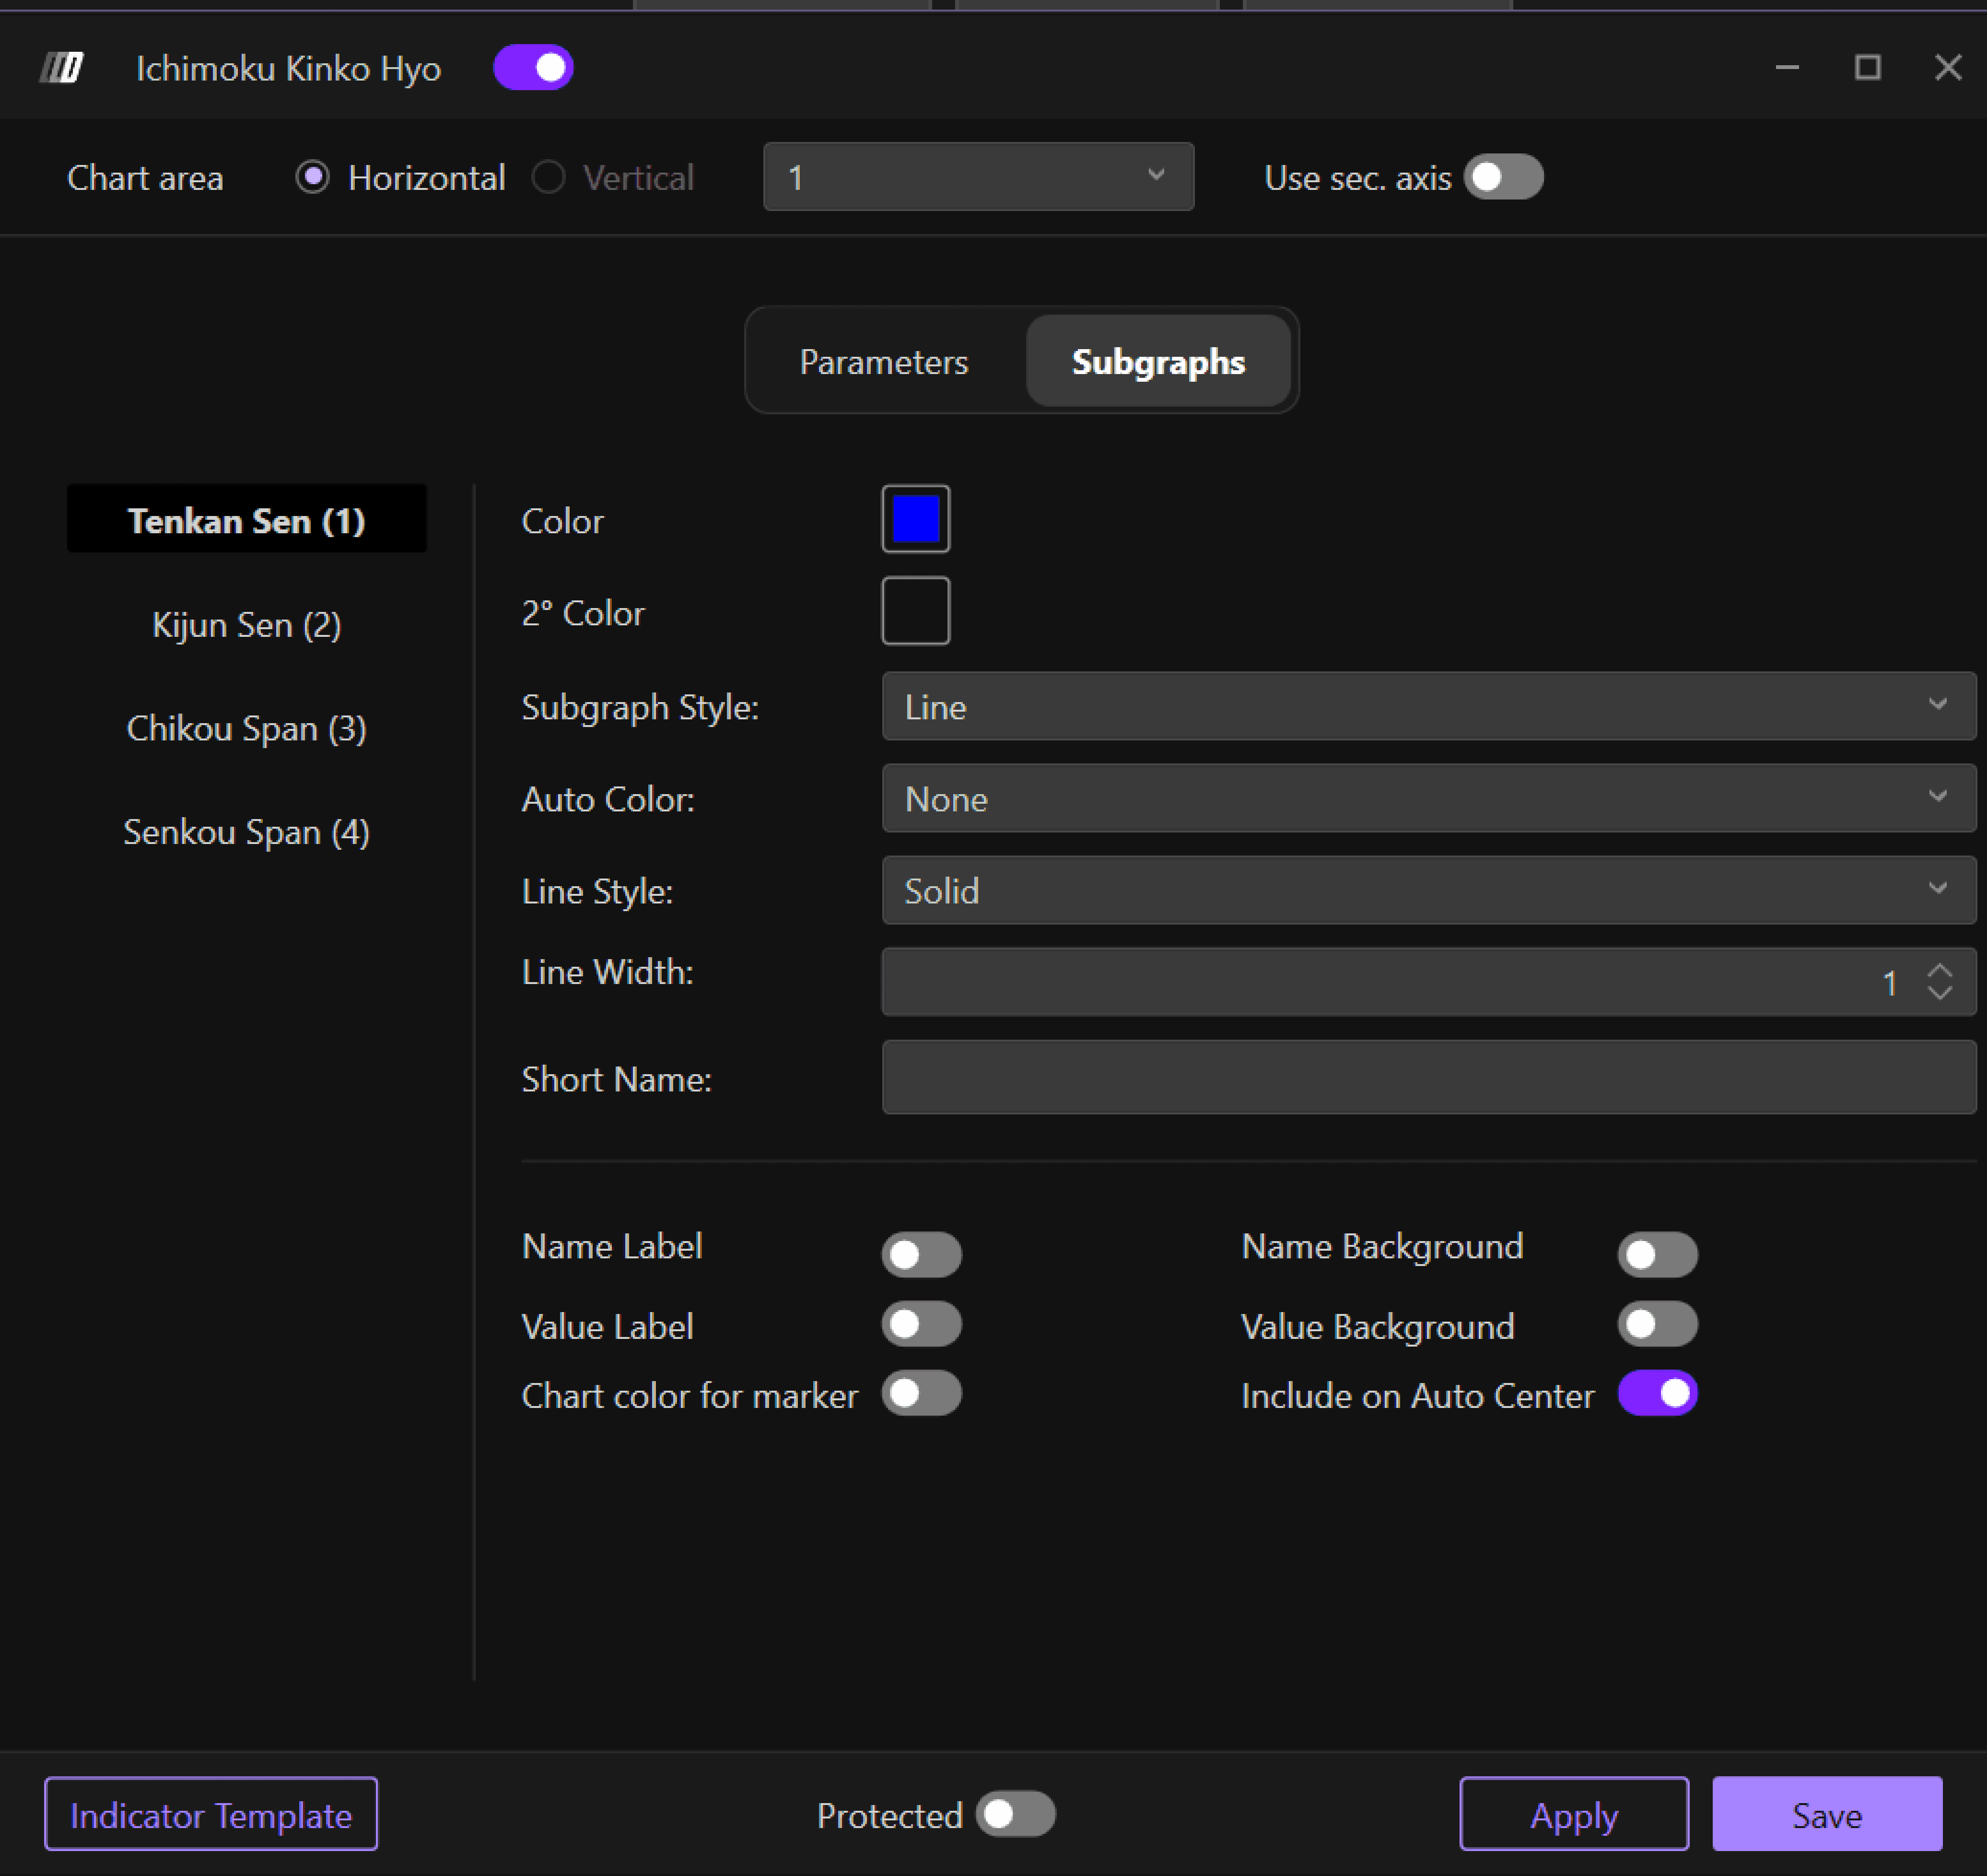Image resolution: width=1987 pixels, height=1876 pixels.
Task: Enable Use sec. axis switch
Action: click(x=1503, y=177)
